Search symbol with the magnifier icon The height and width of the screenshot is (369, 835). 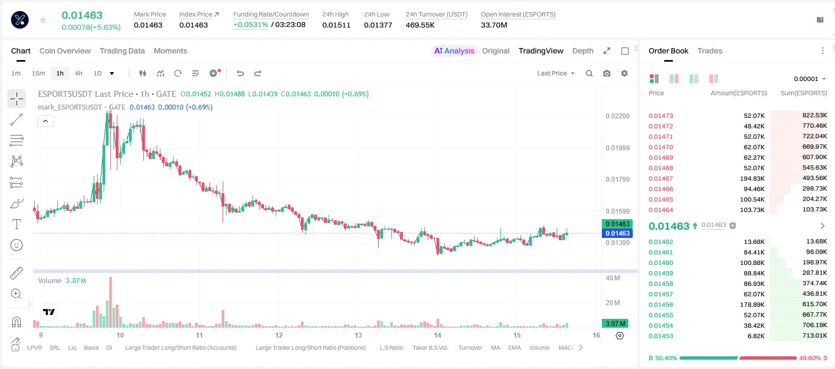pyautogui.click(x=589, y=73)
